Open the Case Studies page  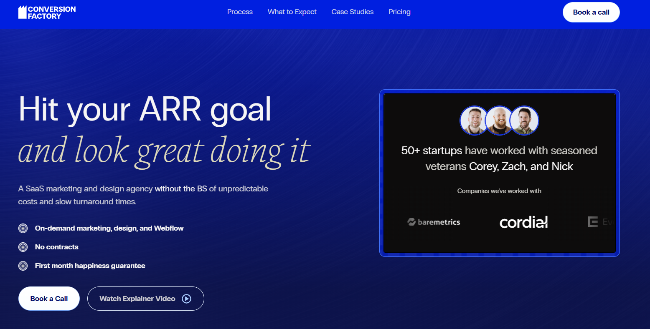pyautogui.click(x=352, y=12)
